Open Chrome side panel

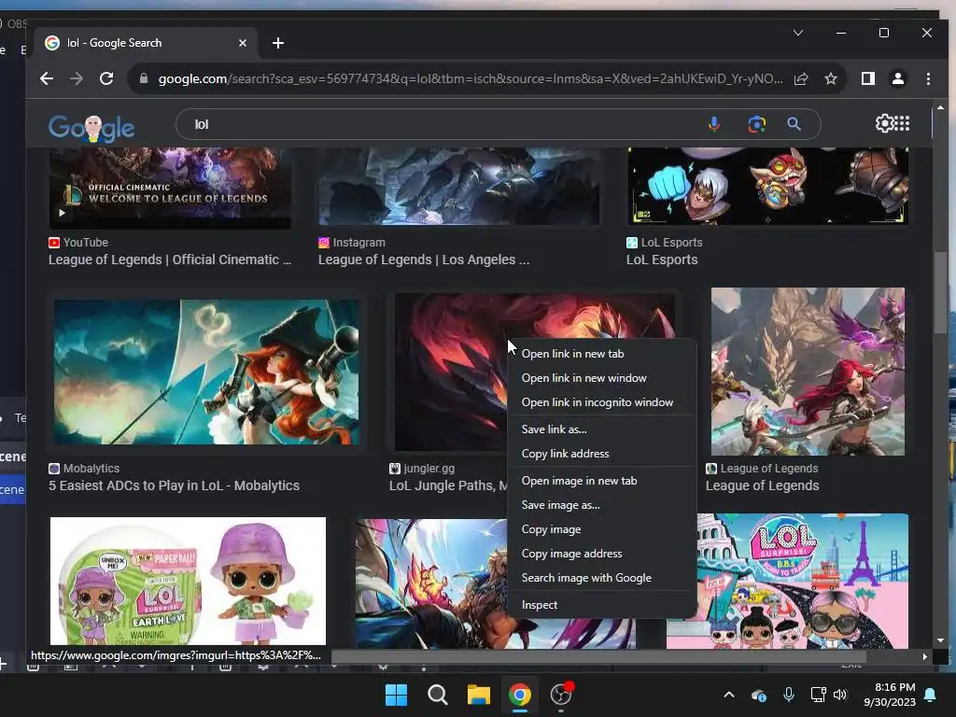click(867, 78)
